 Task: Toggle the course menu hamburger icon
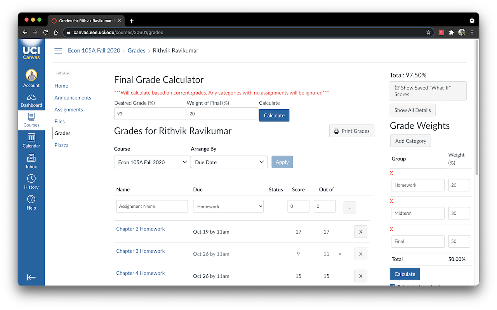coord(58,51)
